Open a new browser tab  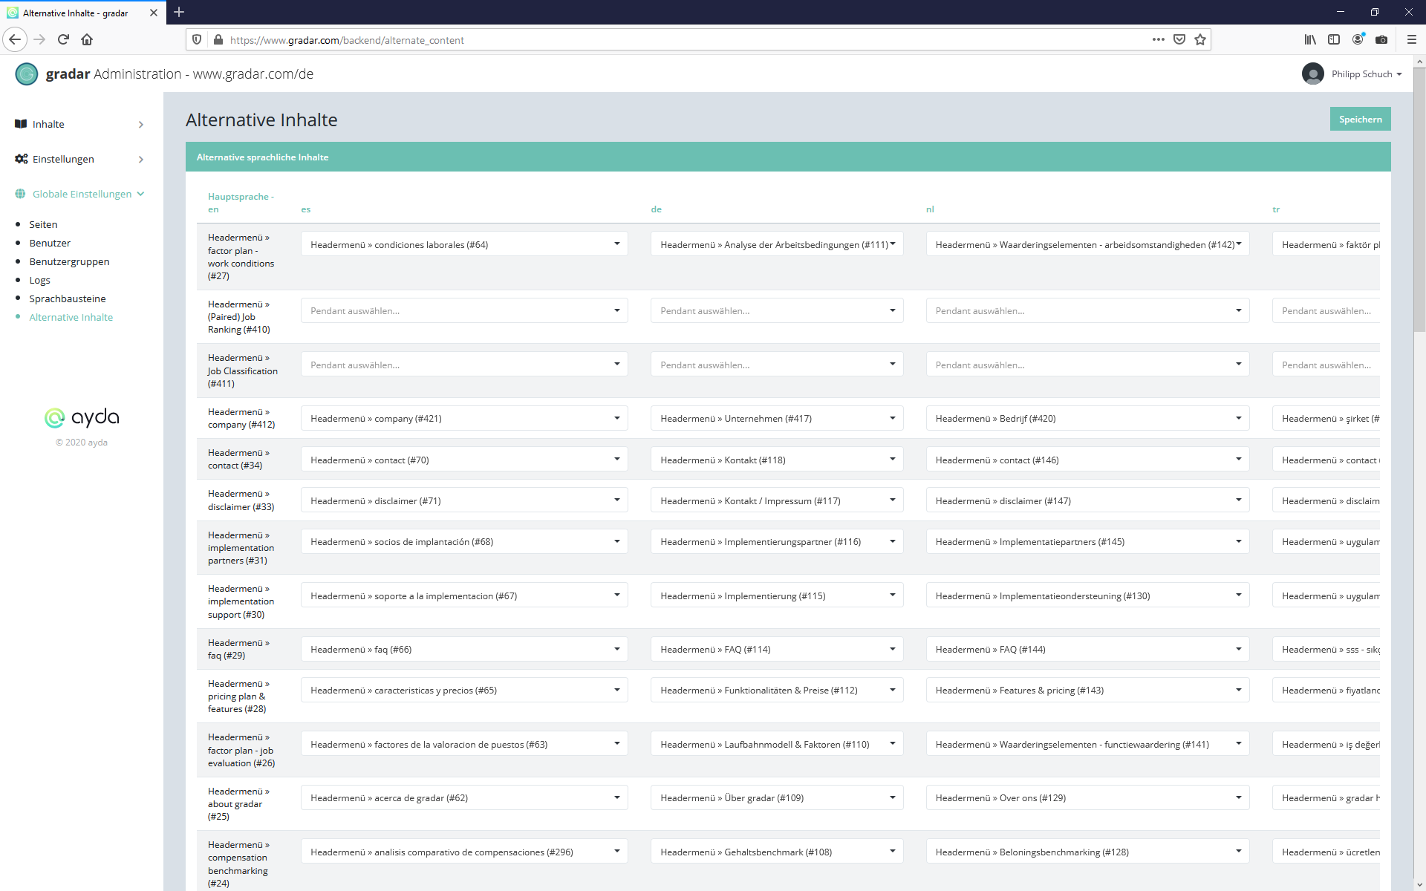pyautogui.click(x=179, y=12)
